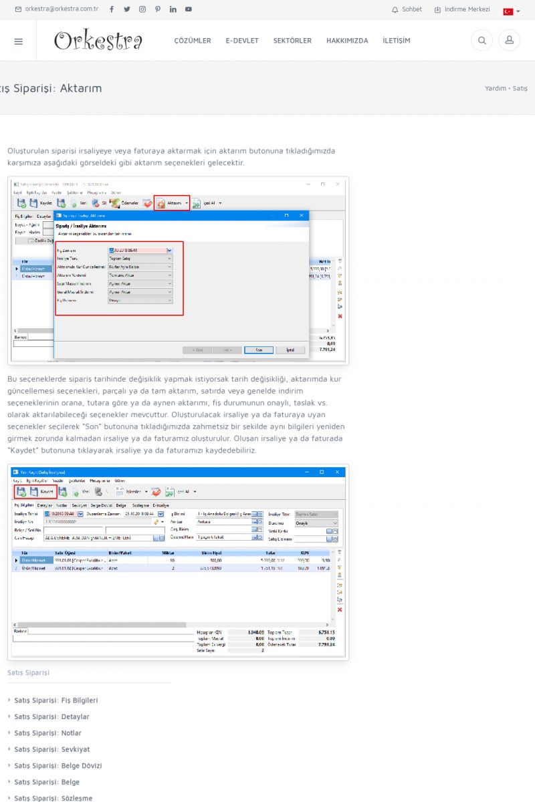The image size is (535, 802).
Task: Go to İndirme Merkezi download center
Action: (462, 9)
